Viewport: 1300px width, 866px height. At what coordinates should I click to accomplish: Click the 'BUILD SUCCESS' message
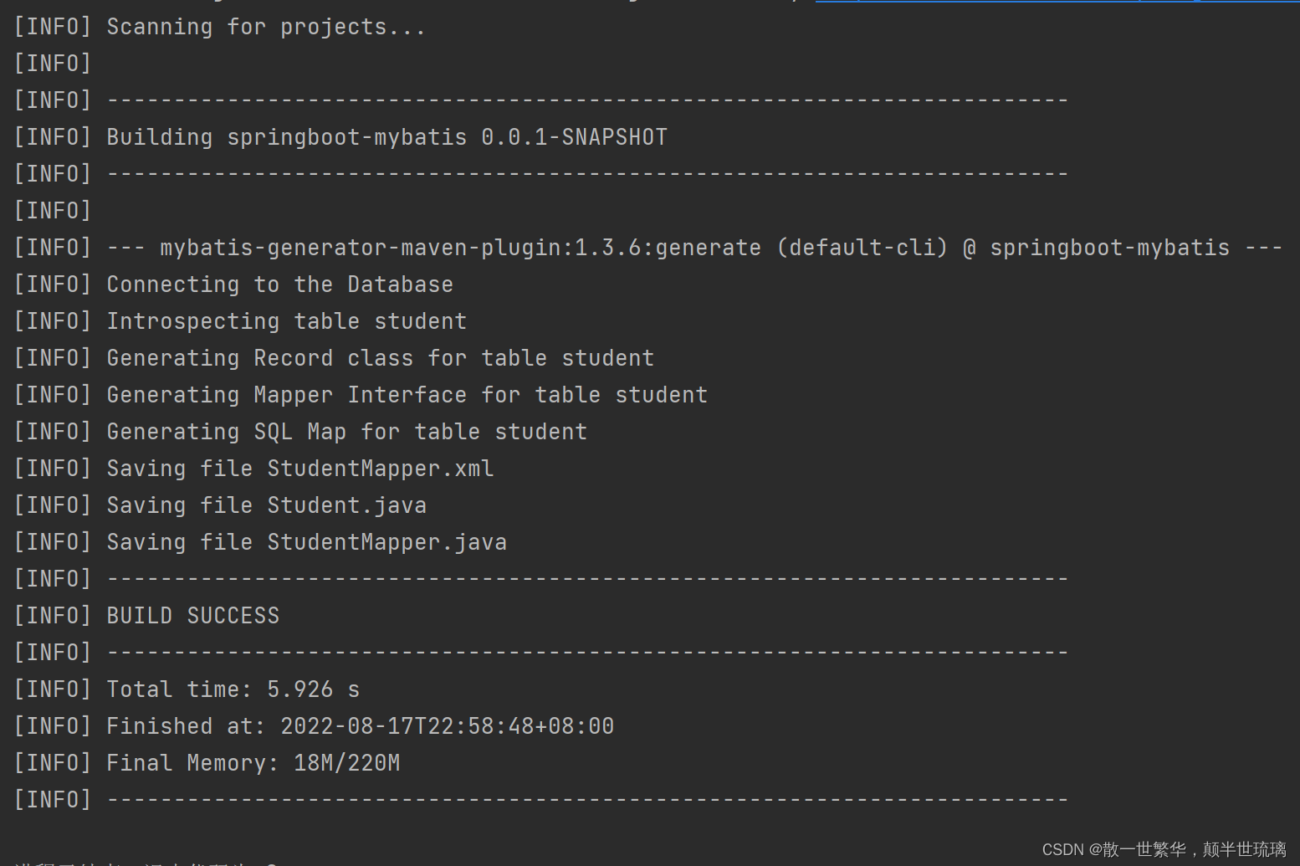pos(193,616)
